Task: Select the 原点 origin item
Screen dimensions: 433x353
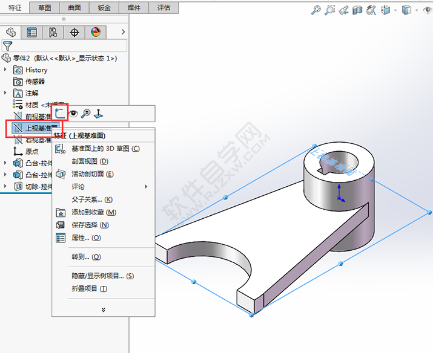Action: click(26, 151)
